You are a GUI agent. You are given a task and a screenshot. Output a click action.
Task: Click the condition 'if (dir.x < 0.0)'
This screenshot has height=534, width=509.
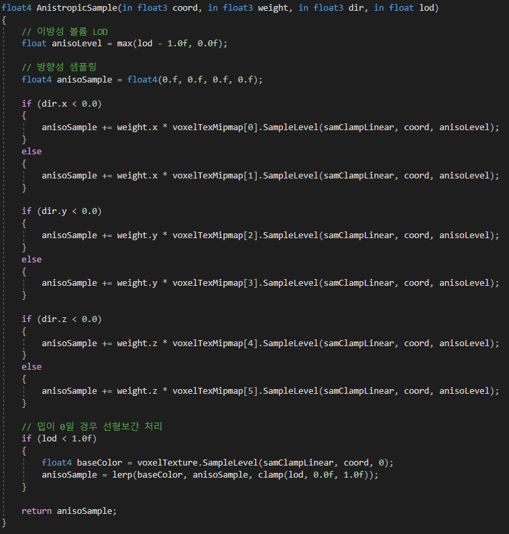[62, 104]
